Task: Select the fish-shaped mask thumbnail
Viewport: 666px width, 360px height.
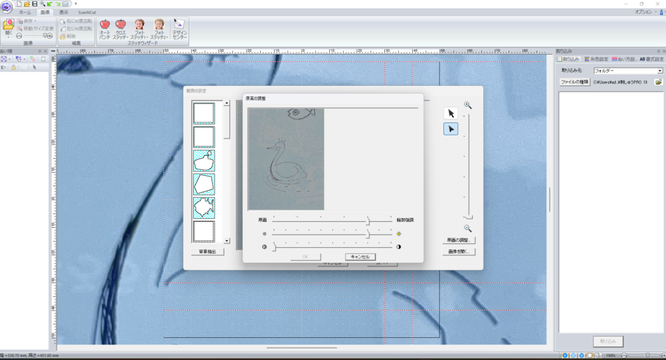Action: point(204,207)
